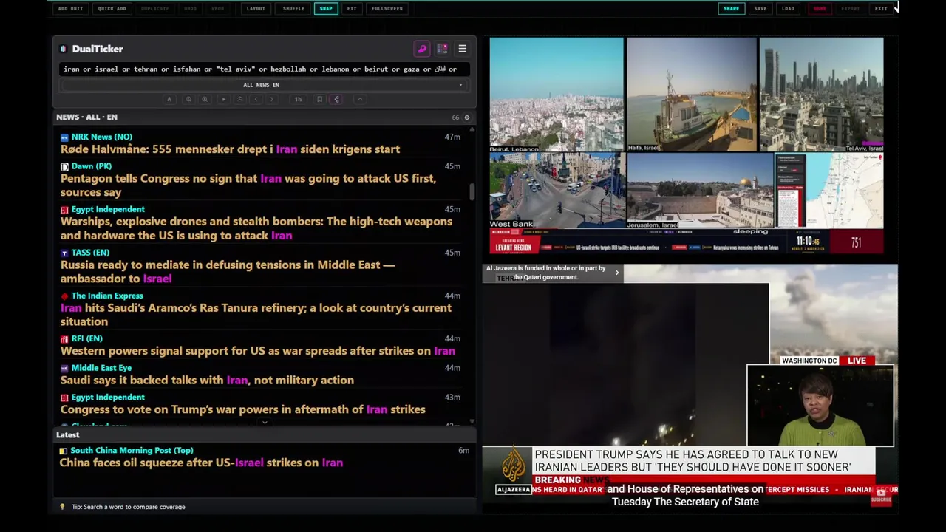The height and width of the screenshot is (532, 946).
Task: Click the Add Unit menu button
Action: (70, 9)
